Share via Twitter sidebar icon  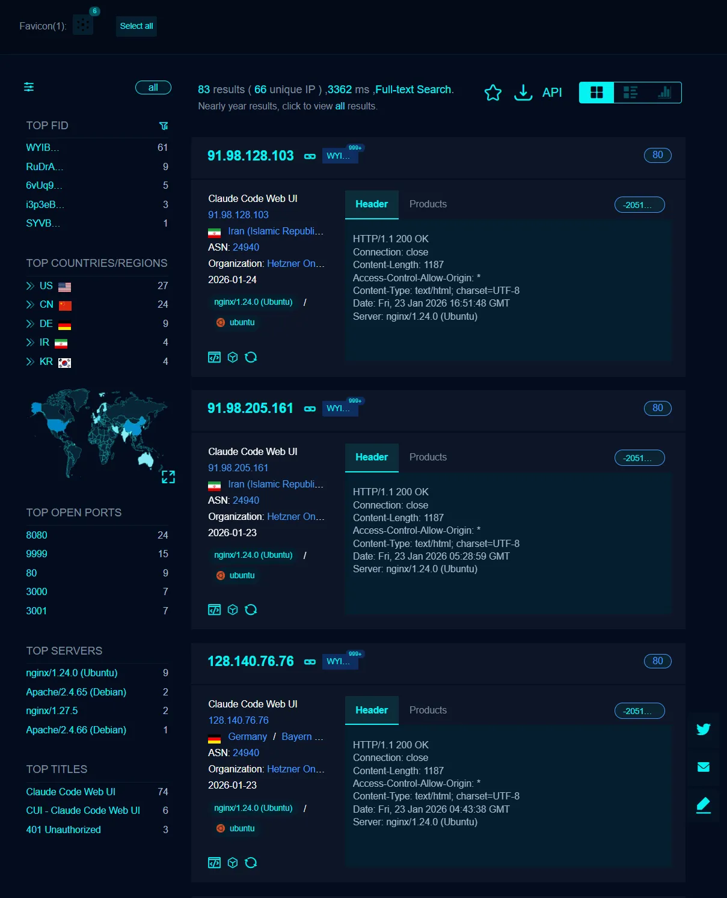703,729
